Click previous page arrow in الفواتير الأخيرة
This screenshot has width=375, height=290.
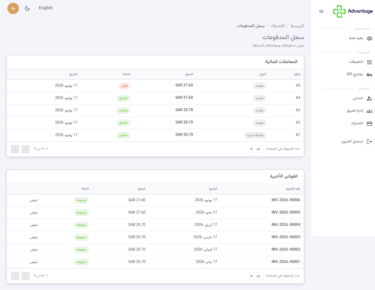coord(26,276)
